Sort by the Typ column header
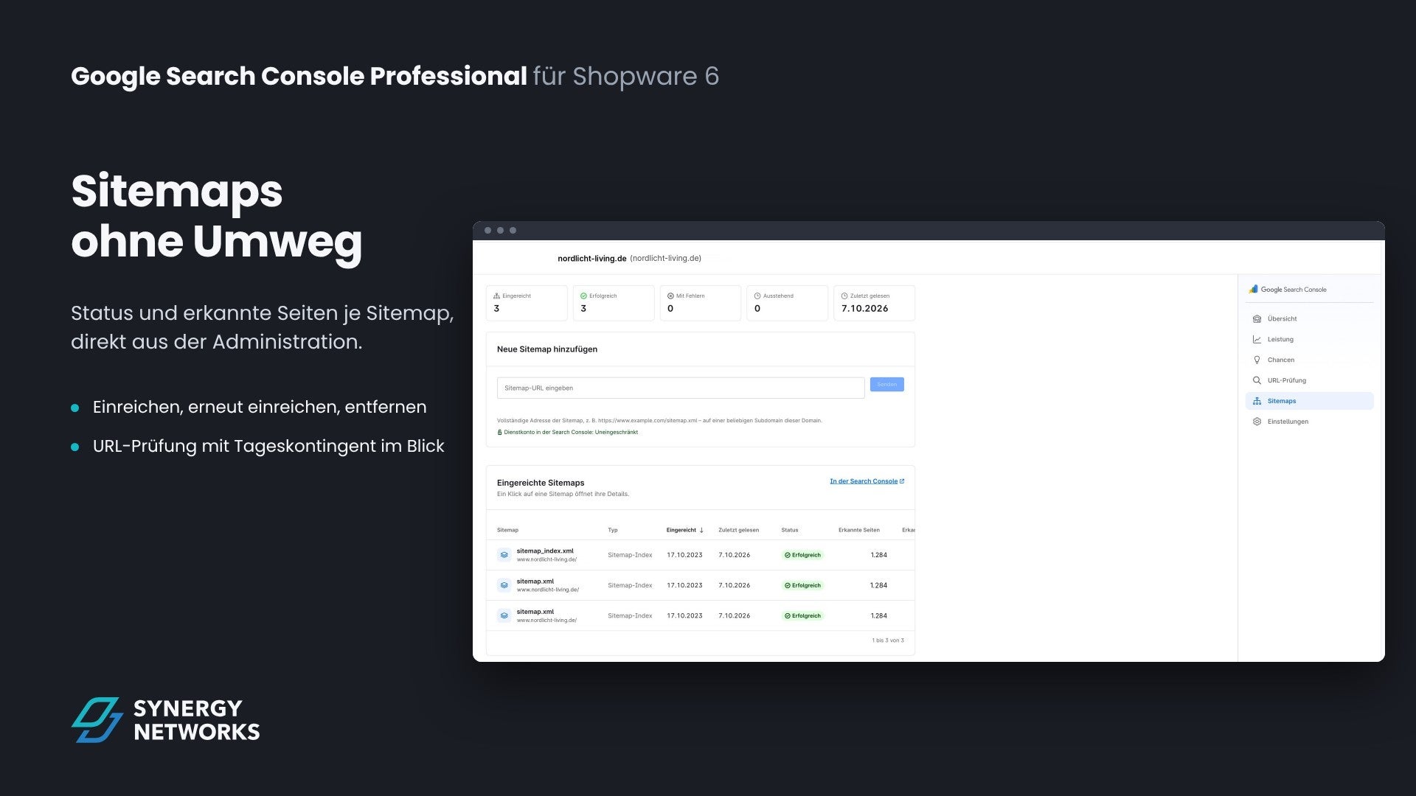This screenshot has width=1416, height=796. pos(613,531)
